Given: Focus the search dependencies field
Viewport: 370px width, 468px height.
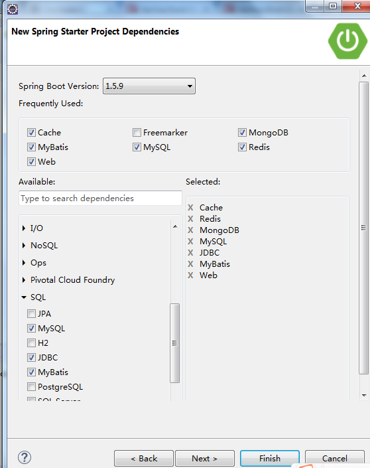Looking at the screenshot, I should [101, 198].
